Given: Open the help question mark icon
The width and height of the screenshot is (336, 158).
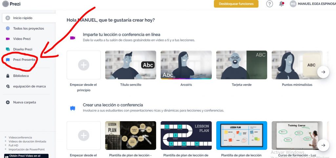Looking at the screenshot, I should click(x=269, y=4).
